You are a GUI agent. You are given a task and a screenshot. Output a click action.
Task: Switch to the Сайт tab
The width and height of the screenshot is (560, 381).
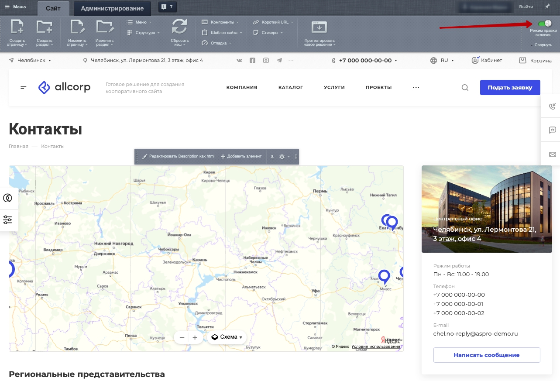53,8
